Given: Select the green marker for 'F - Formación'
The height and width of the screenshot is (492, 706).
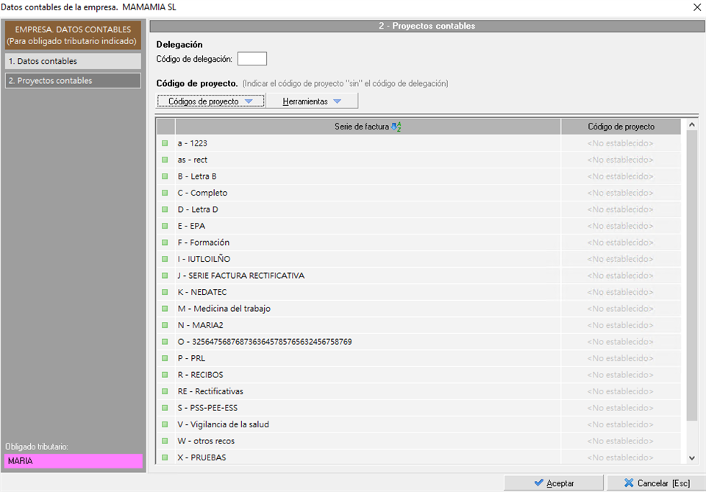Looking at the screenshot, I should [165, 242].
